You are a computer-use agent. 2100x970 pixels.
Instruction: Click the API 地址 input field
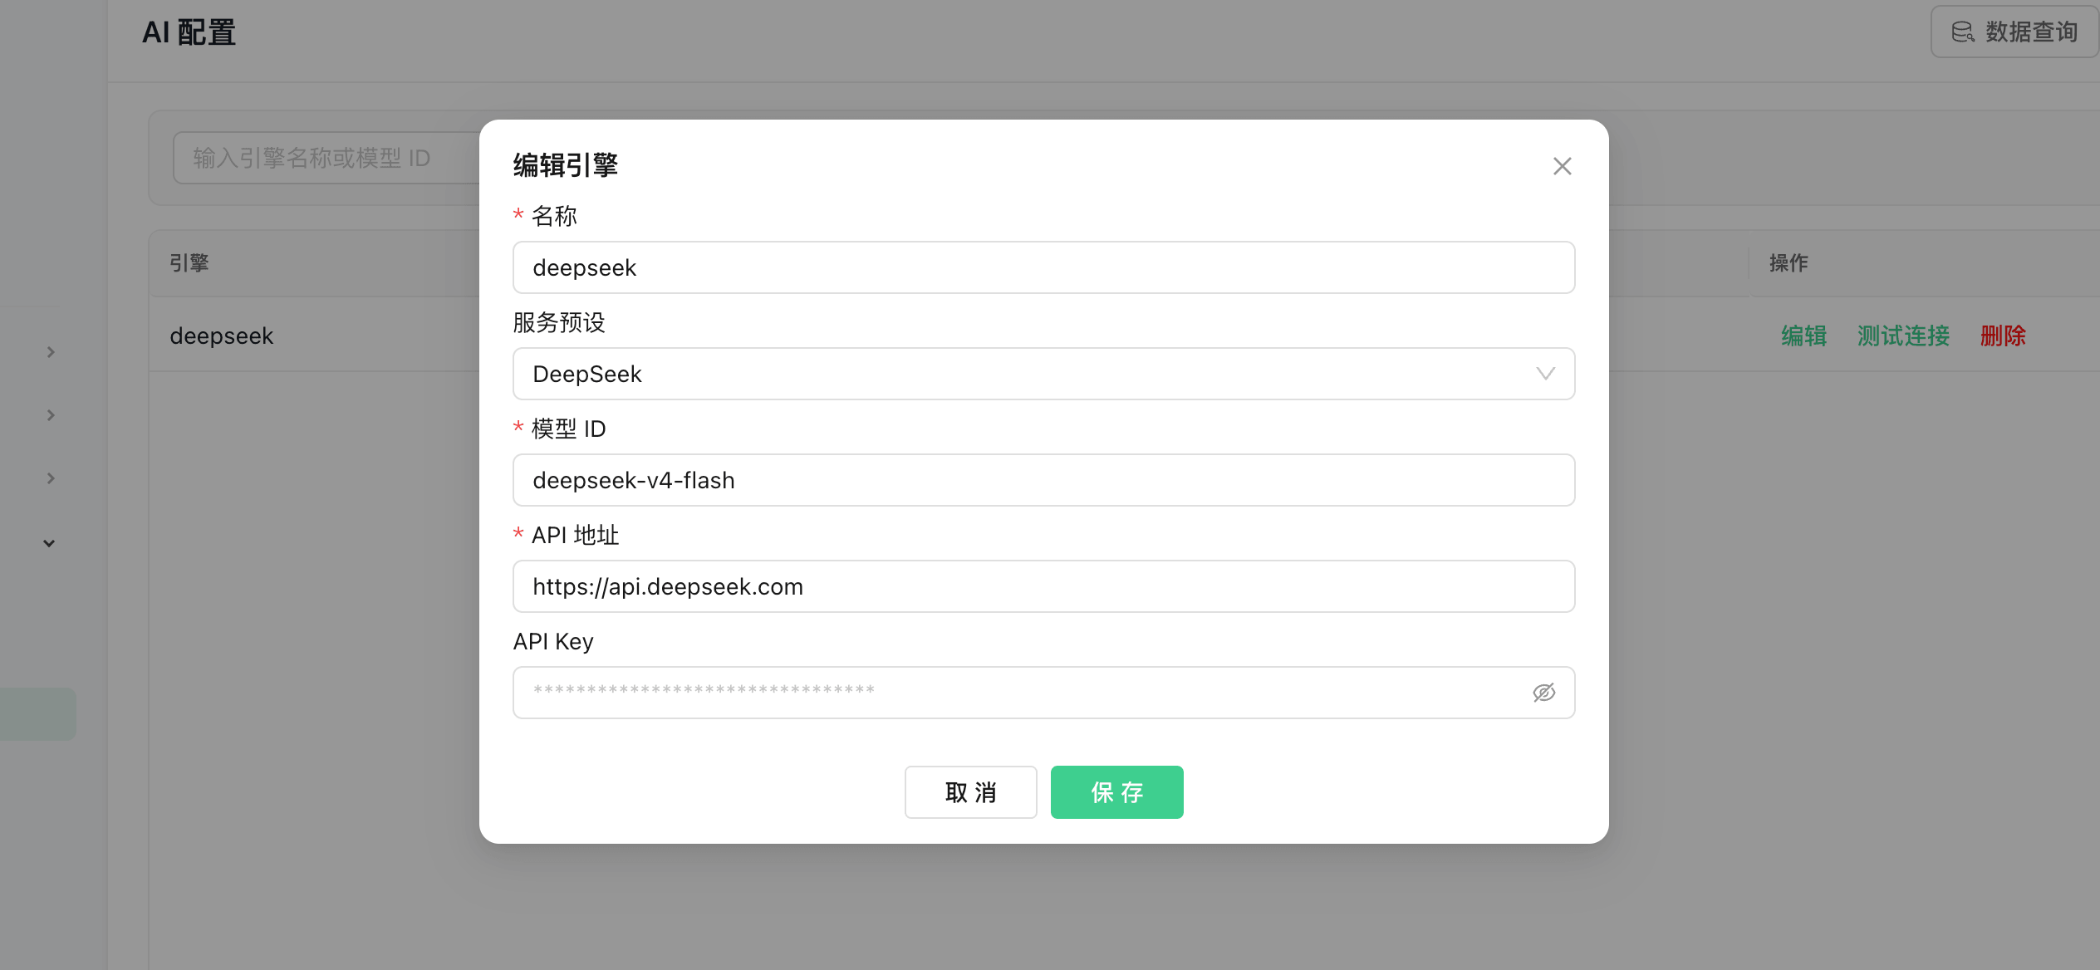click(x=1043, y=586)
